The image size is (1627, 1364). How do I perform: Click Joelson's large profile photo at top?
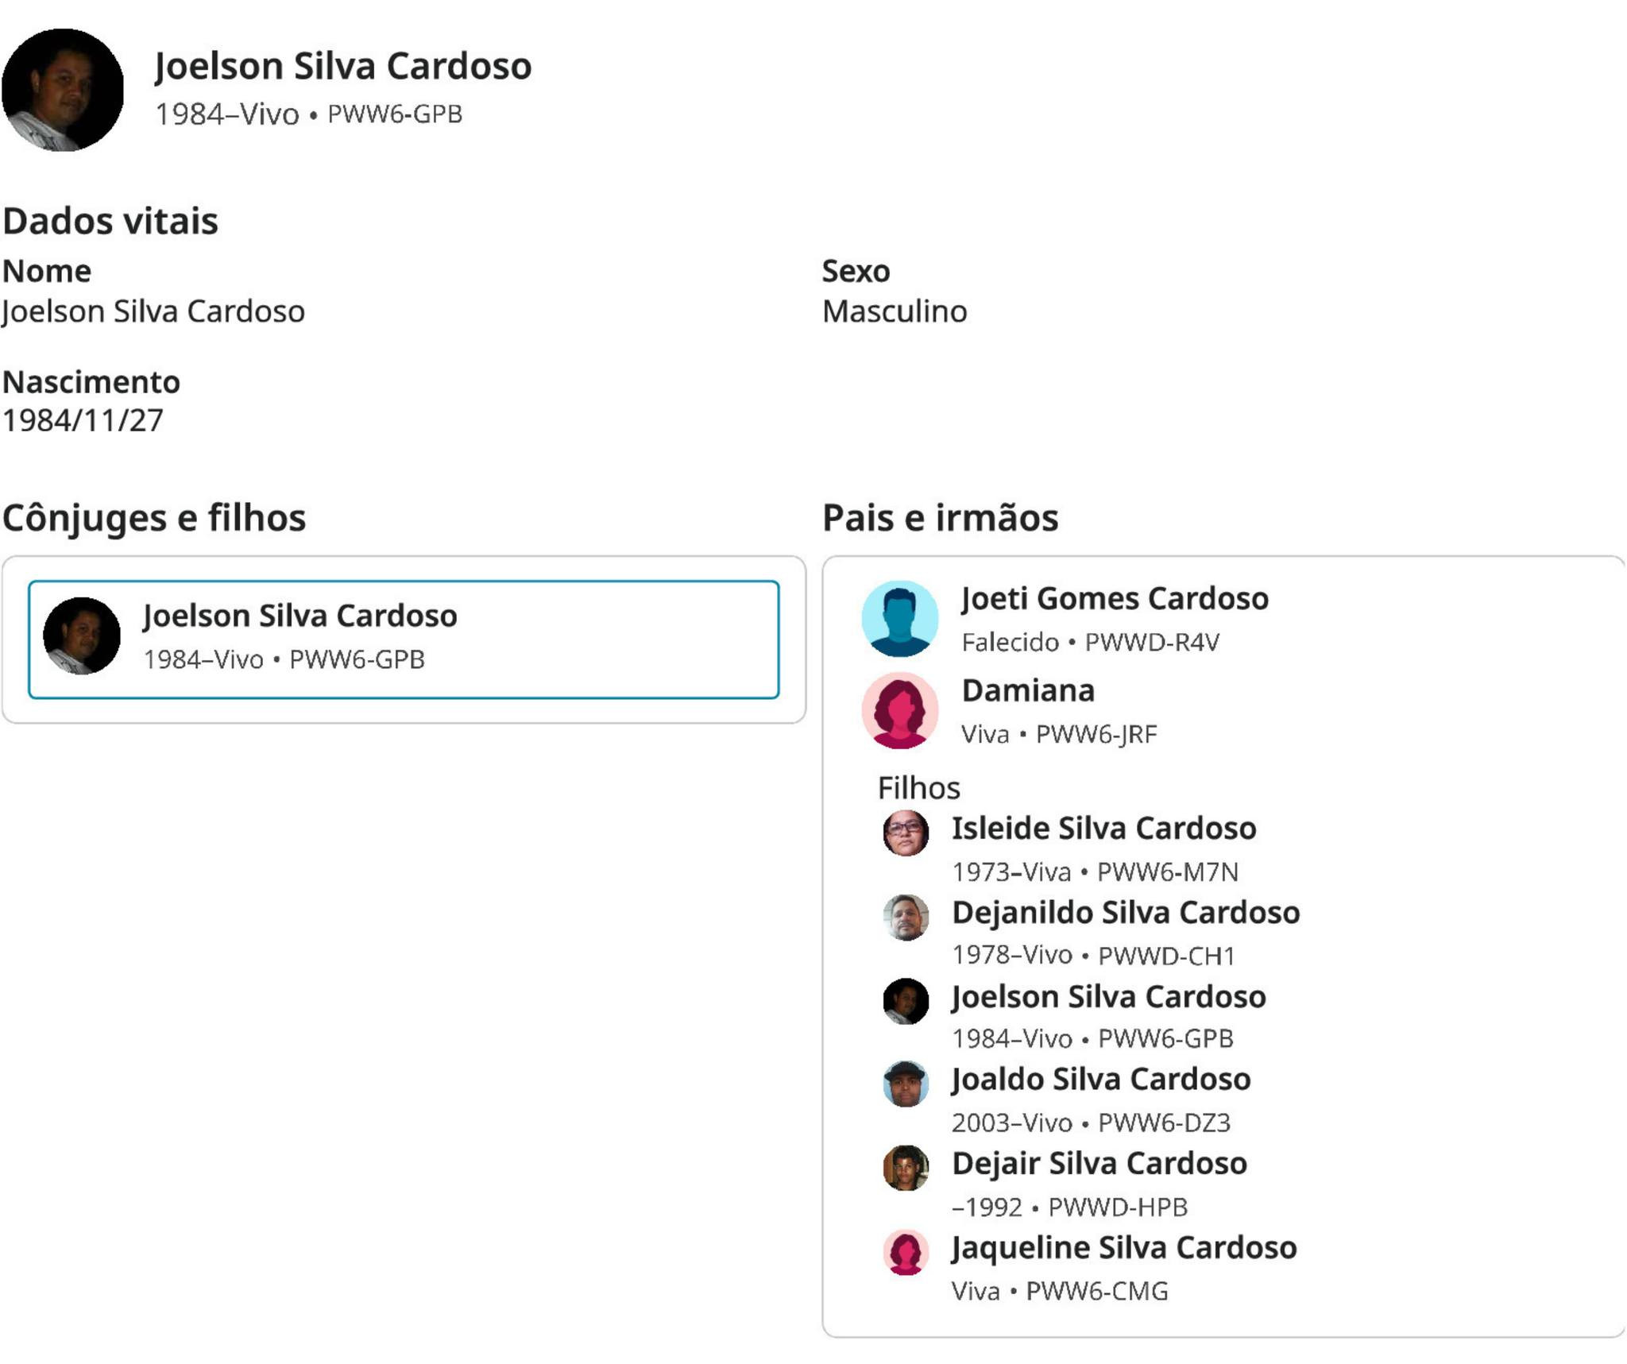coord(63,90)
